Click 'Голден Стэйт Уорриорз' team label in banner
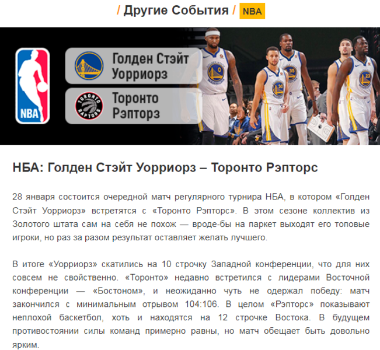 click(150, 66)
